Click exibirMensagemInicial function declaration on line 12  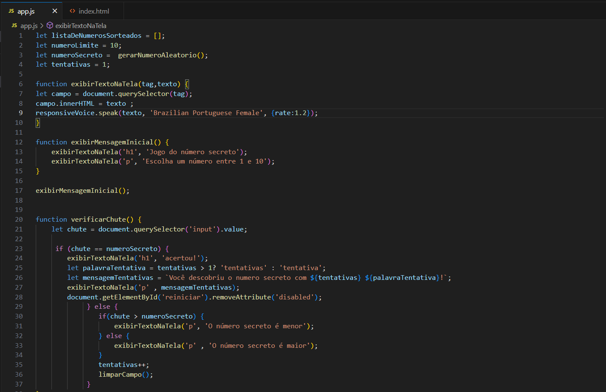pyautogui.click(x=112, y=142)
